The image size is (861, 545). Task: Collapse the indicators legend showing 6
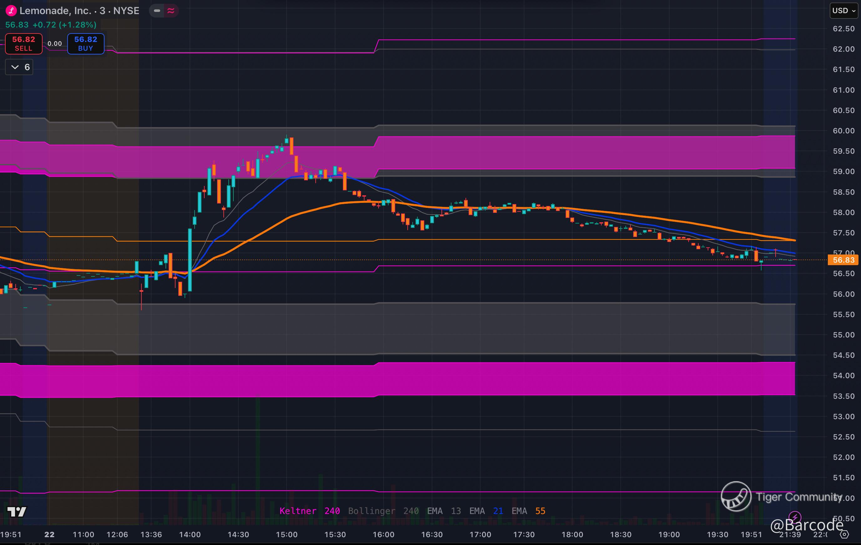coord(19,67)
